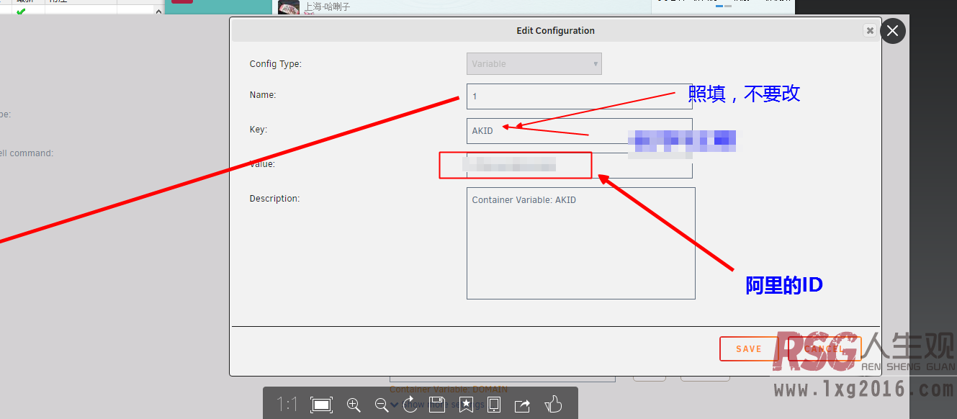
Task: Click the rotate image icon
Action: point(409,404)
